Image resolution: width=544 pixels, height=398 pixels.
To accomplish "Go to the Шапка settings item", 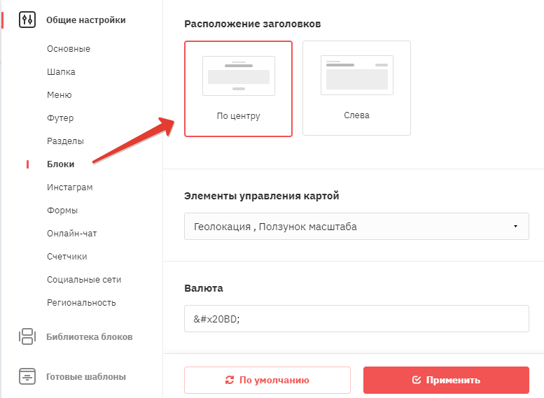I will (61, 72).
